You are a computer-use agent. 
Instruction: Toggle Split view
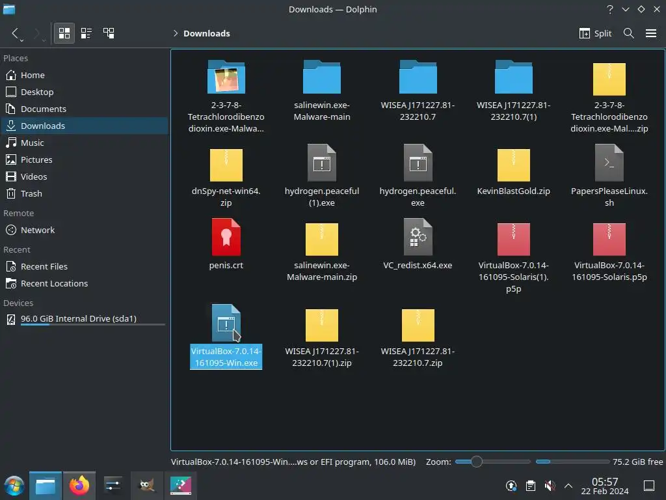coord(595,34)
